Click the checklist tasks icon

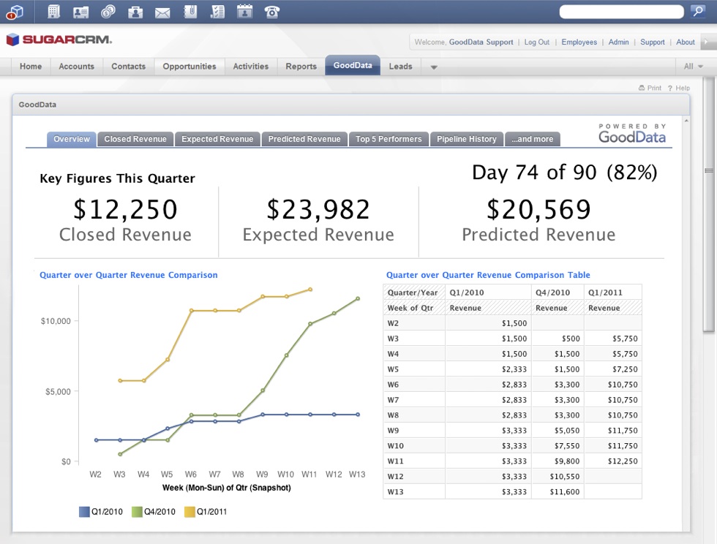point(218,12)
